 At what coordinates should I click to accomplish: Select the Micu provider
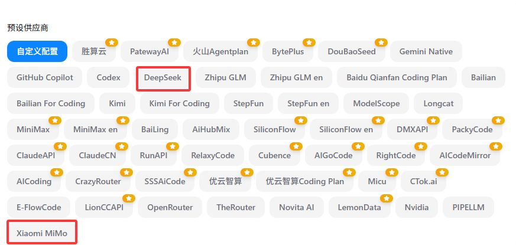coord(377,181)
